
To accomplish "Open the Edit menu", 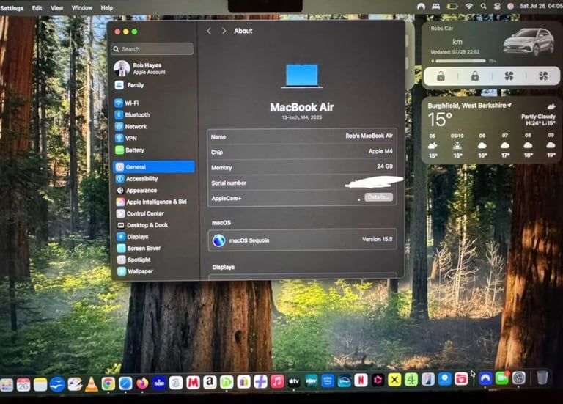I will tap(37, 7).
